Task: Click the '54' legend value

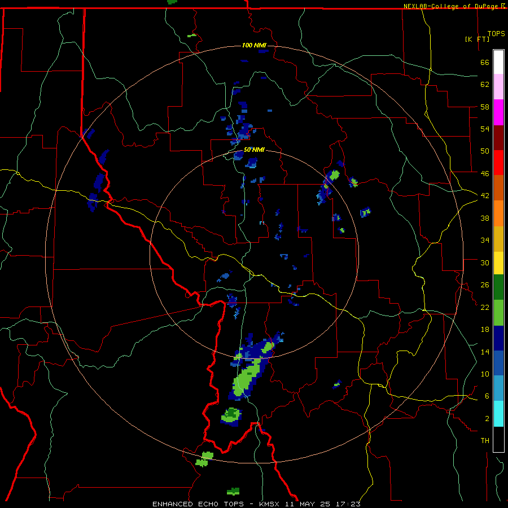Action: 485,129
